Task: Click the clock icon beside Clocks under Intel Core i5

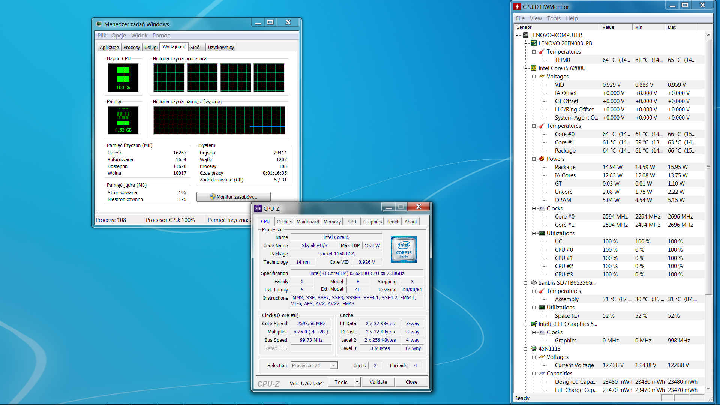Action: pos(542,208)
